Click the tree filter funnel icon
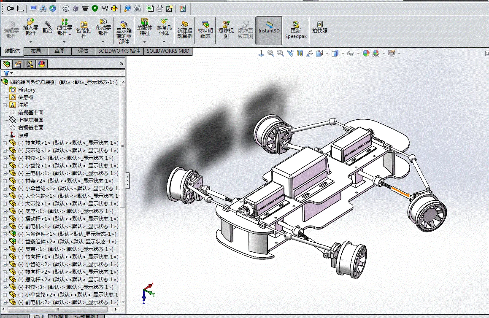The height and width of the screenshot is (318, 489). click(7, 73)
